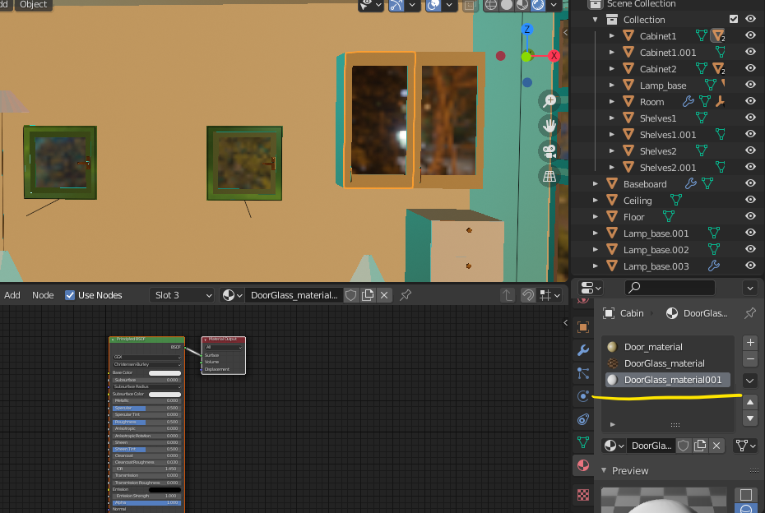765x513 pixels.
Task: Click the properties search field
Action: click(x=670, y=288)
